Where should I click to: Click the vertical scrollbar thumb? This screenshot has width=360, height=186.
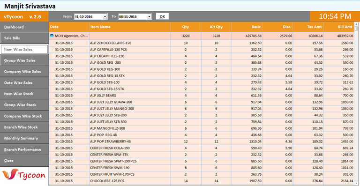point(356,29)
